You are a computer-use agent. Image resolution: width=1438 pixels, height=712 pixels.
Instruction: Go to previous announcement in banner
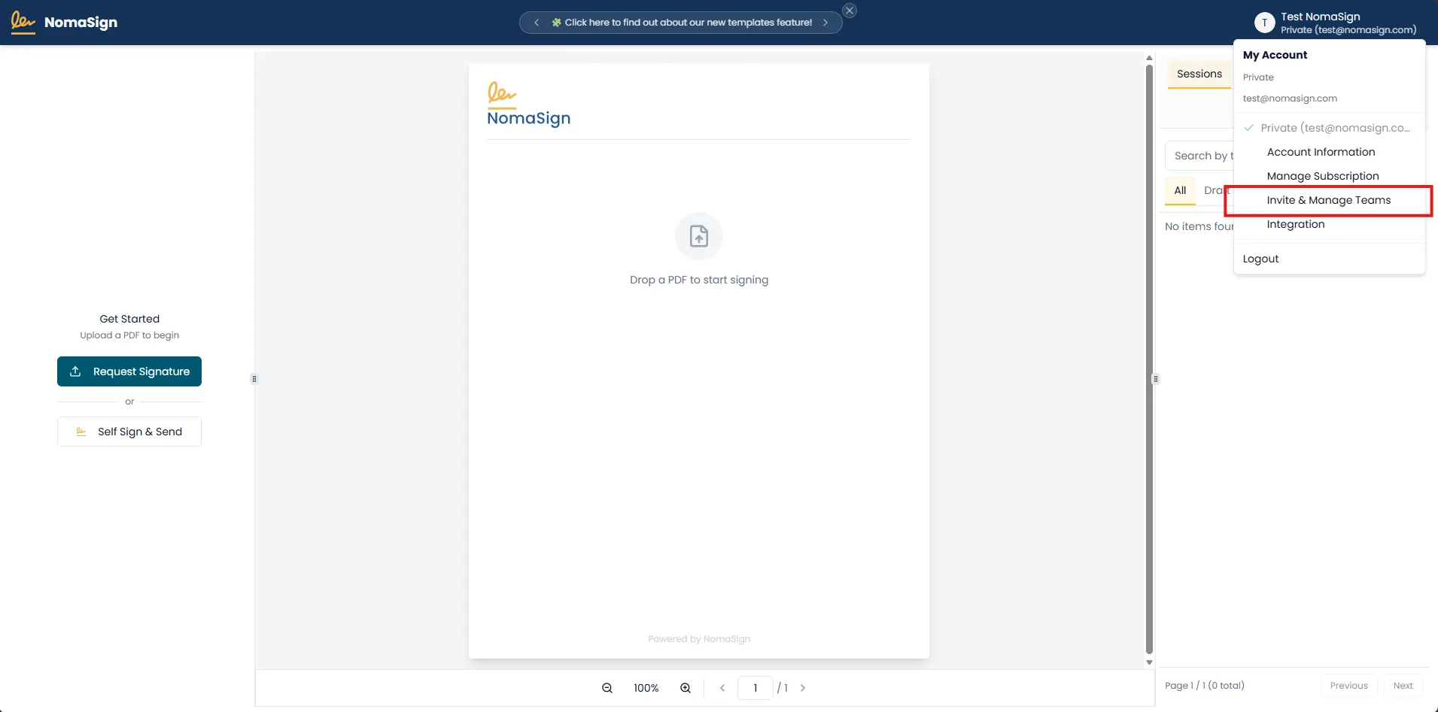coord(537,23)
